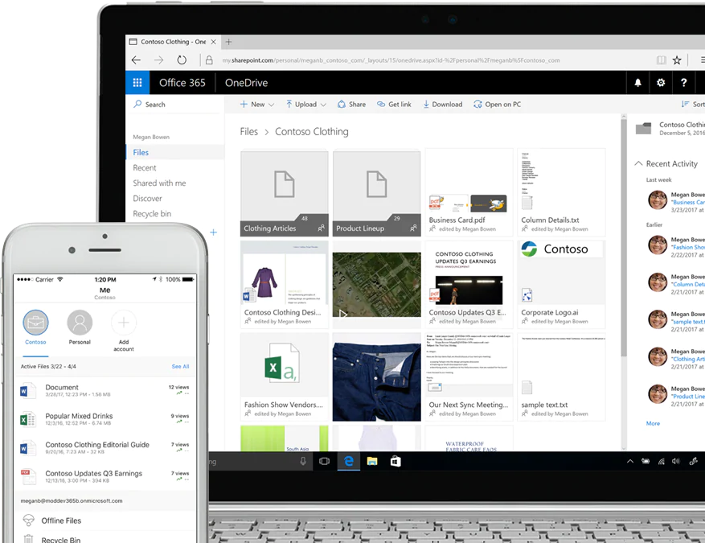Click the notifications bell icon
The width and height of the screenshot is (705, 543).
click(x=638, y=83)
